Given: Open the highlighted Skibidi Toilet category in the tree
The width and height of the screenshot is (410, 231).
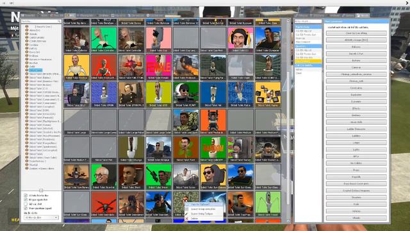Looking at the screenshot, I should (36, 70).
